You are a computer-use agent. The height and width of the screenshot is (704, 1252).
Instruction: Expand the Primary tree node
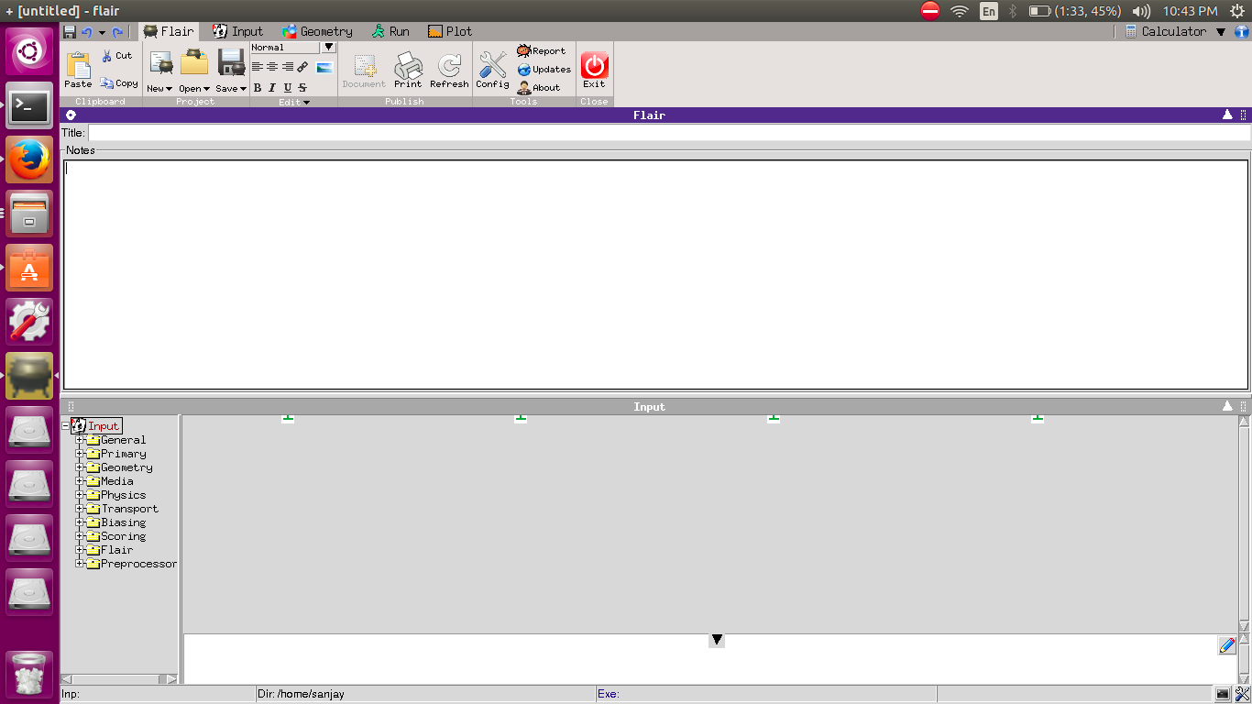coord(80,454)
